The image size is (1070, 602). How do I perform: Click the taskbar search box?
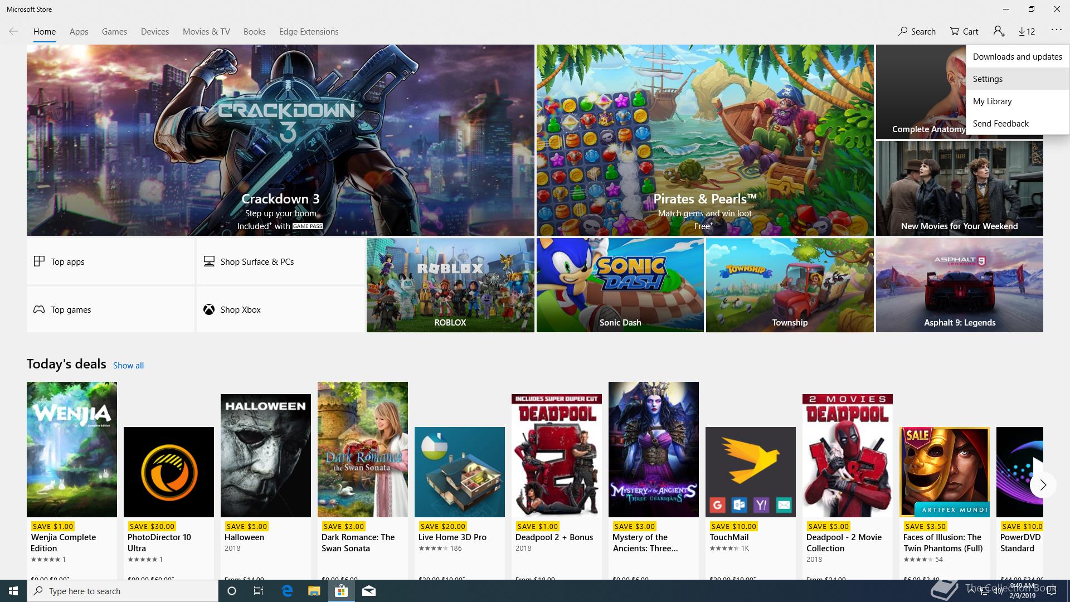123,591
